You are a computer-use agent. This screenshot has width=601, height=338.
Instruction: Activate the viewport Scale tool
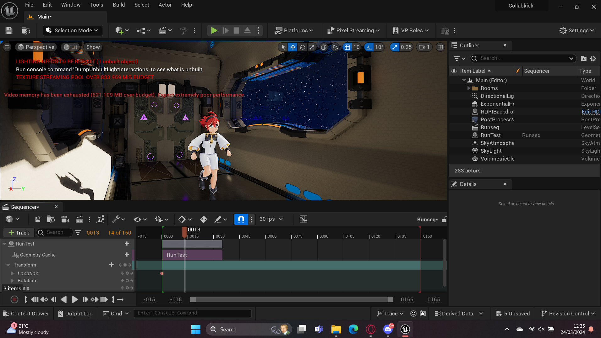pyautogui.click(x=312, y=47)
